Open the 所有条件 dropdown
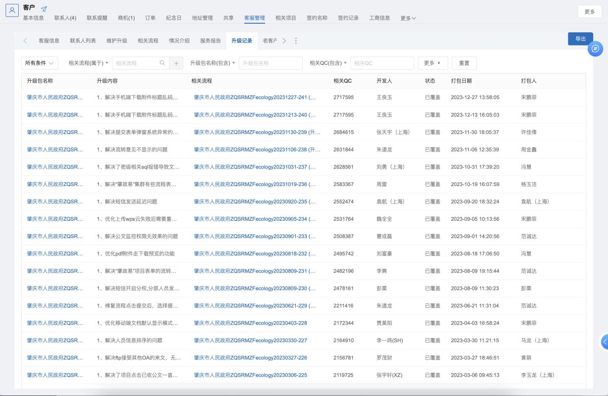This screenshot has height=396, width=608. 40,63
